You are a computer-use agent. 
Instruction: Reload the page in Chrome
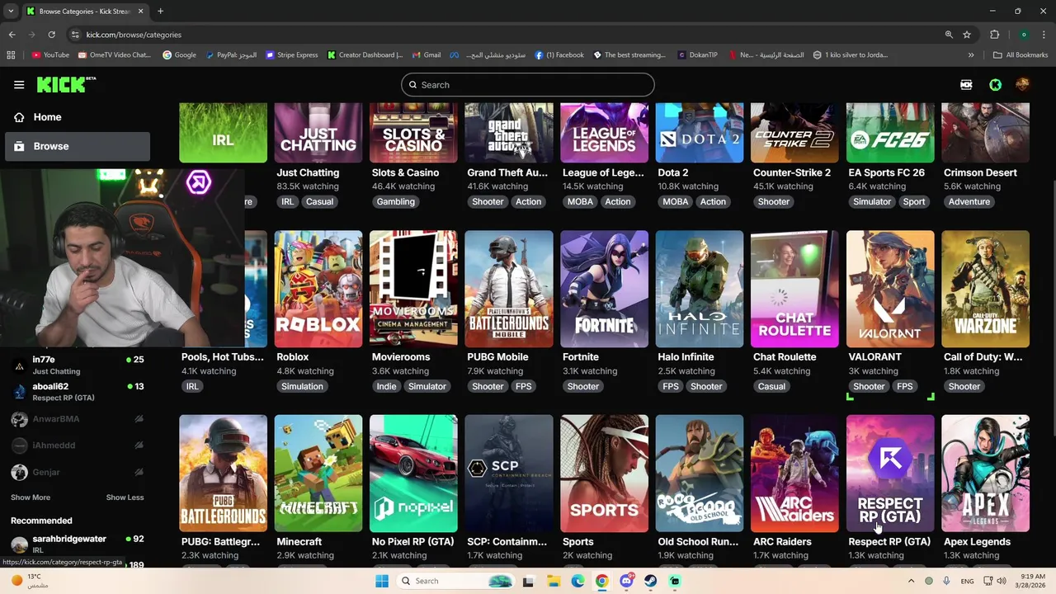coord(51,35)
